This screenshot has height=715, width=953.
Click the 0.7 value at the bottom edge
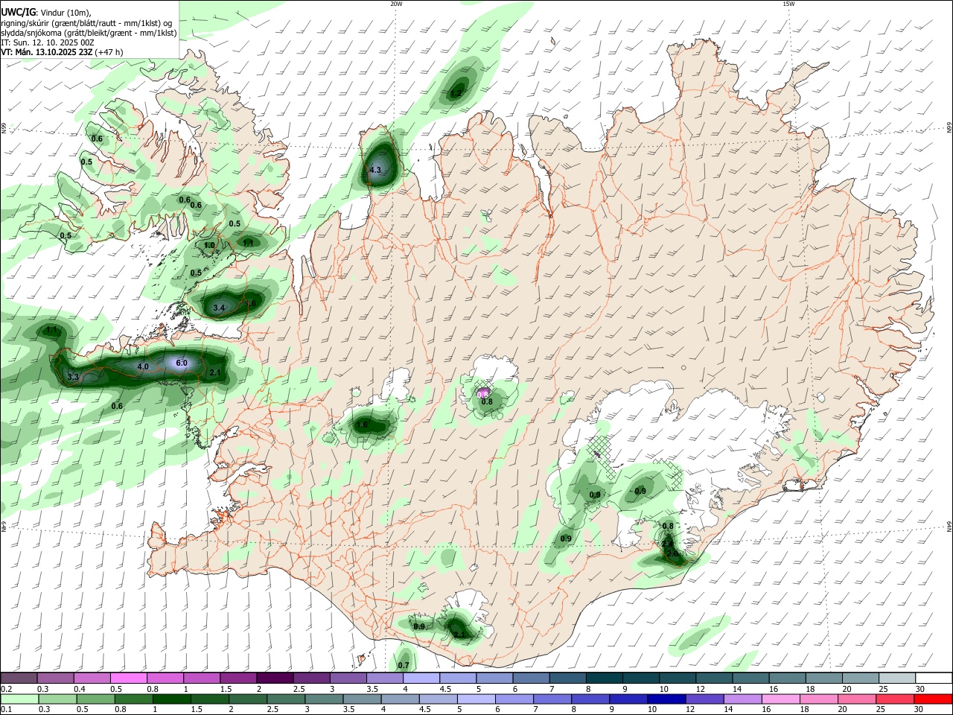(404, 665)
